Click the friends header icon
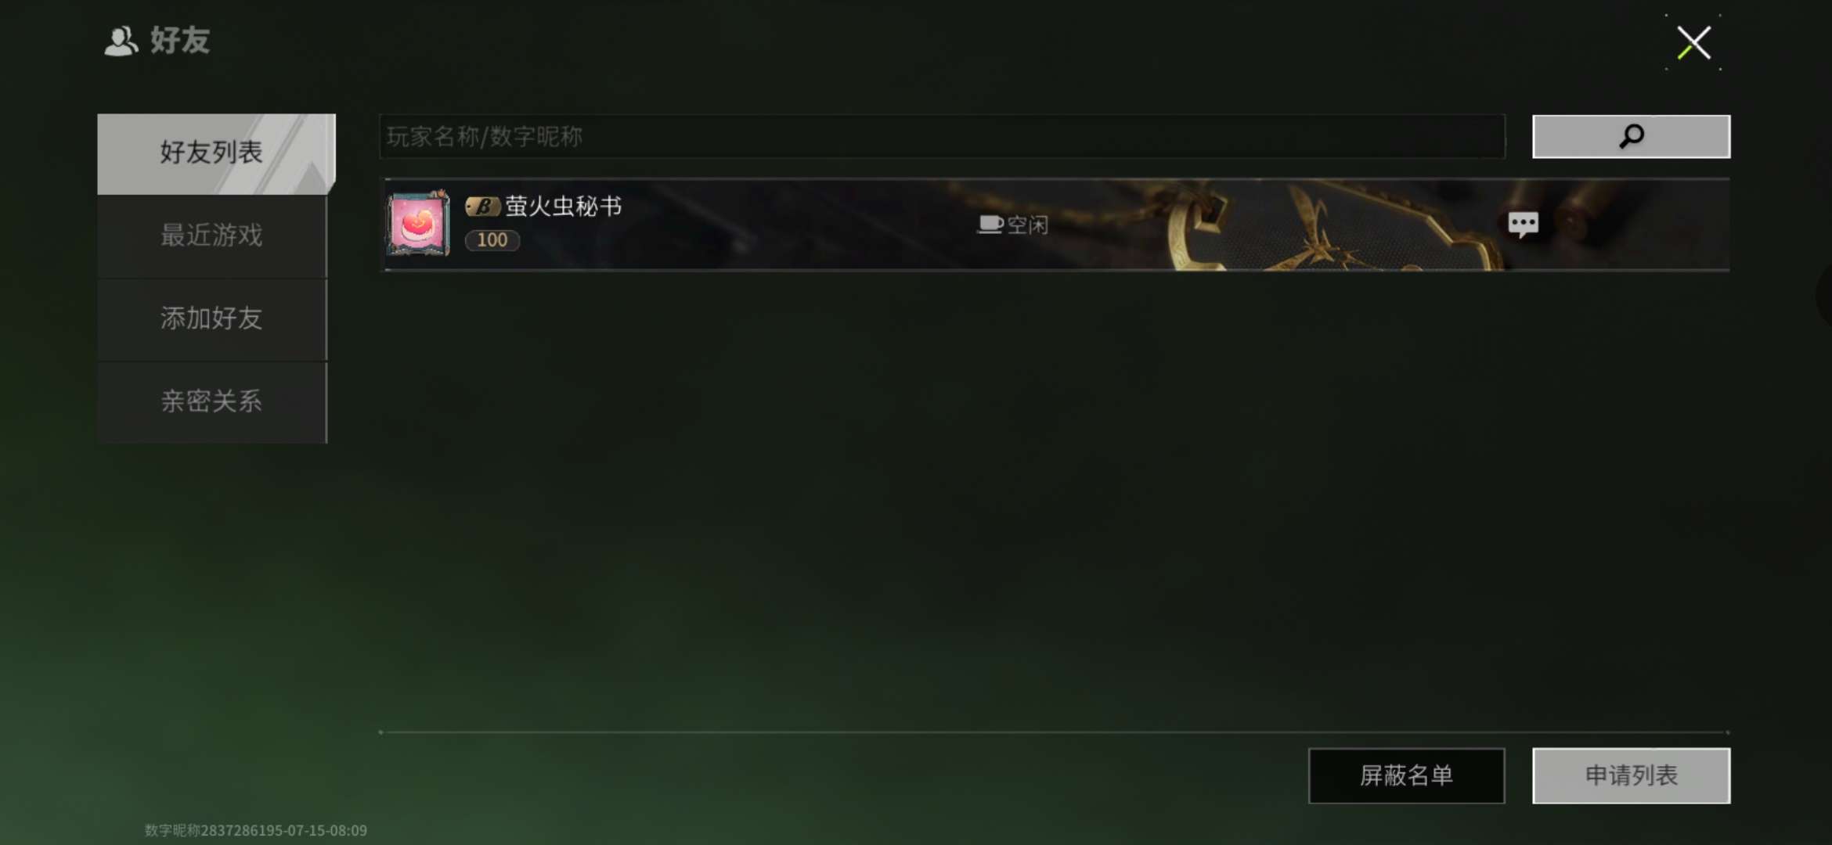This screenshot has height=845, width=1832. click(x=121, y=41)
